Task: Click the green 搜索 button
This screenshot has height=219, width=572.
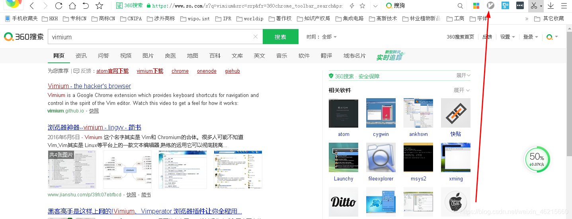Action: coord(281,37)
